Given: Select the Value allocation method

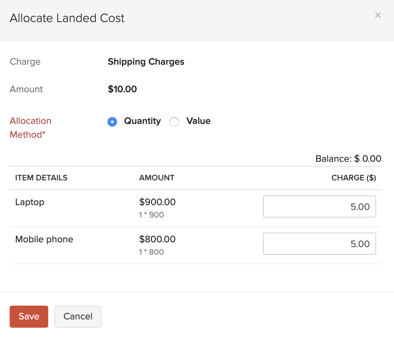Looking at the screenshot, I should (x=174, y=122).
